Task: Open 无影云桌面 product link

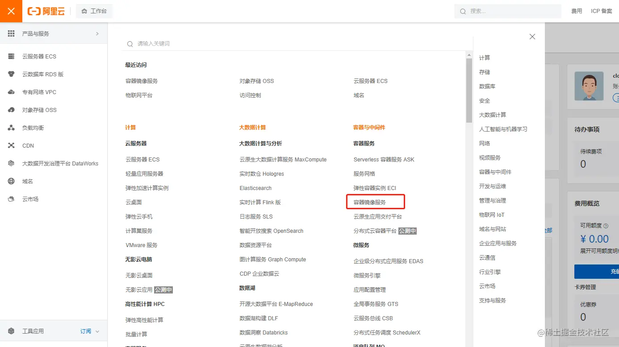Action: [139, 276]
